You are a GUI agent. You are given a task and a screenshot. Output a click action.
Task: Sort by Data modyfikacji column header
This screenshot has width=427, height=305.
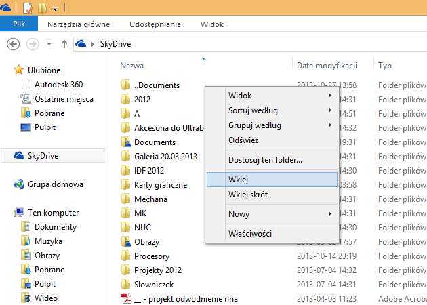(x=327, y=66)
